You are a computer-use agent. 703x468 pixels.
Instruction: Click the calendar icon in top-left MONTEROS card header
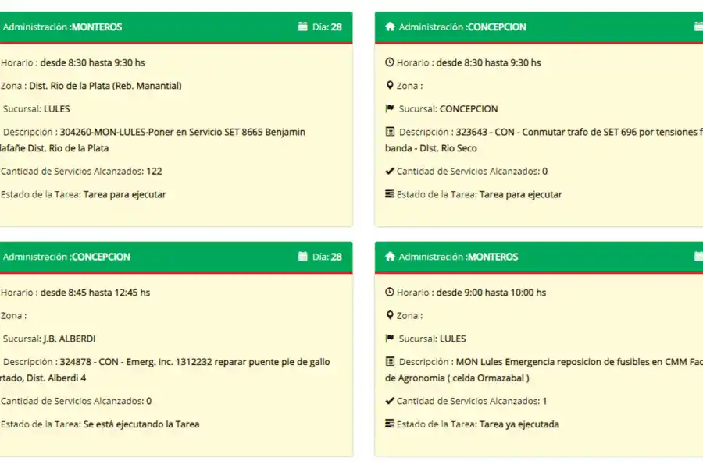(x=303, y=27)
